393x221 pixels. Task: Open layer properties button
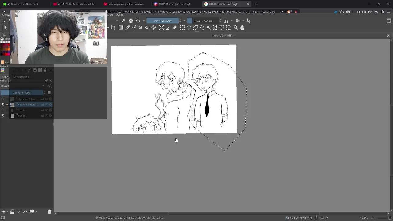(32, 211)
